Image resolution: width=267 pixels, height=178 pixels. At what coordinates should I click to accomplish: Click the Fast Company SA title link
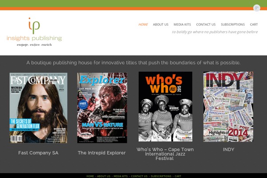coord(38,153)
